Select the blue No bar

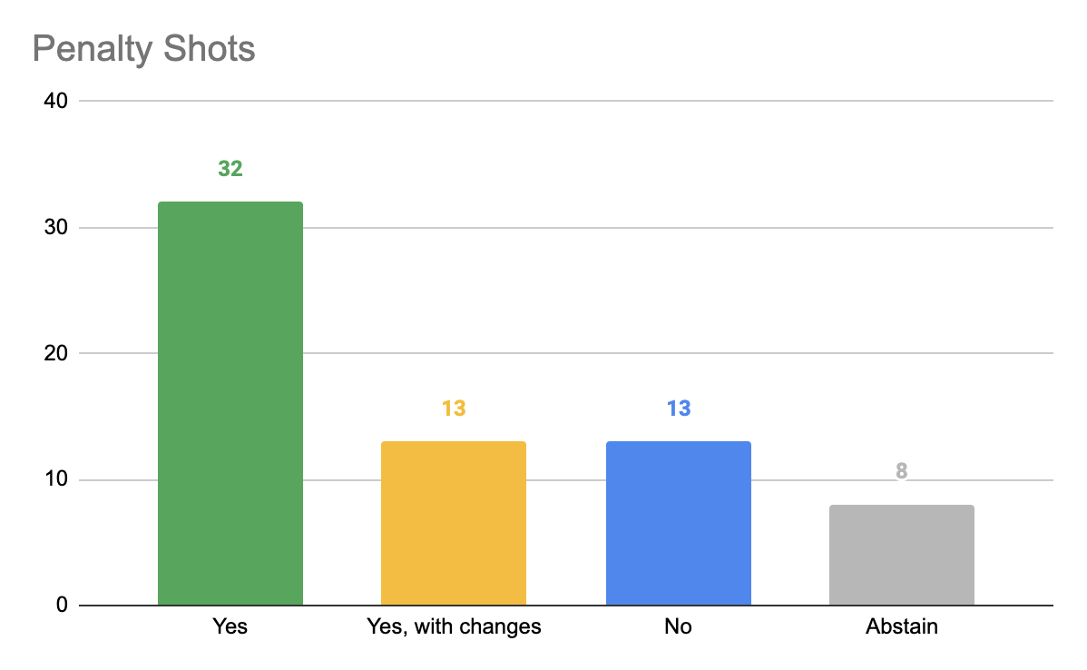click(x=679, y=524)
